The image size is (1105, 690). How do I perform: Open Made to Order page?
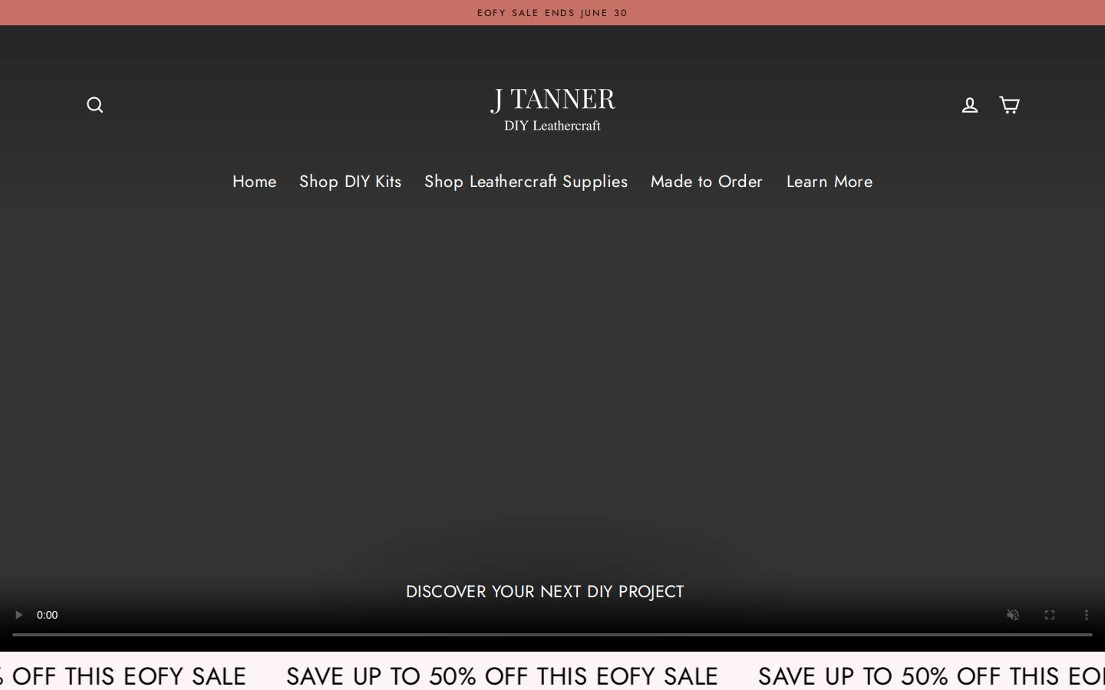click(x=707, y=182)
